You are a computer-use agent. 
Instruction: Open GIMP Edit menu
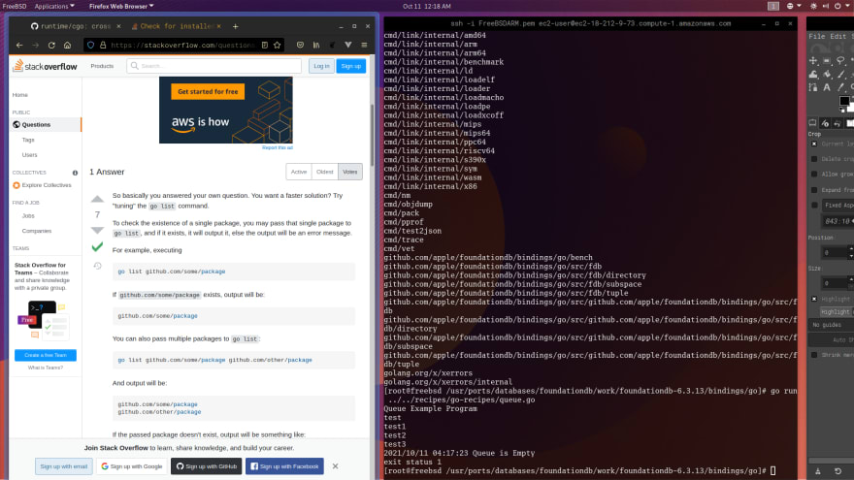coord(838,37)
